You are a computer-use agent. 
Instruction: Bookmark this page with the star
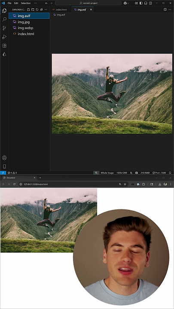pyautogui.click(x=125, y=184)
